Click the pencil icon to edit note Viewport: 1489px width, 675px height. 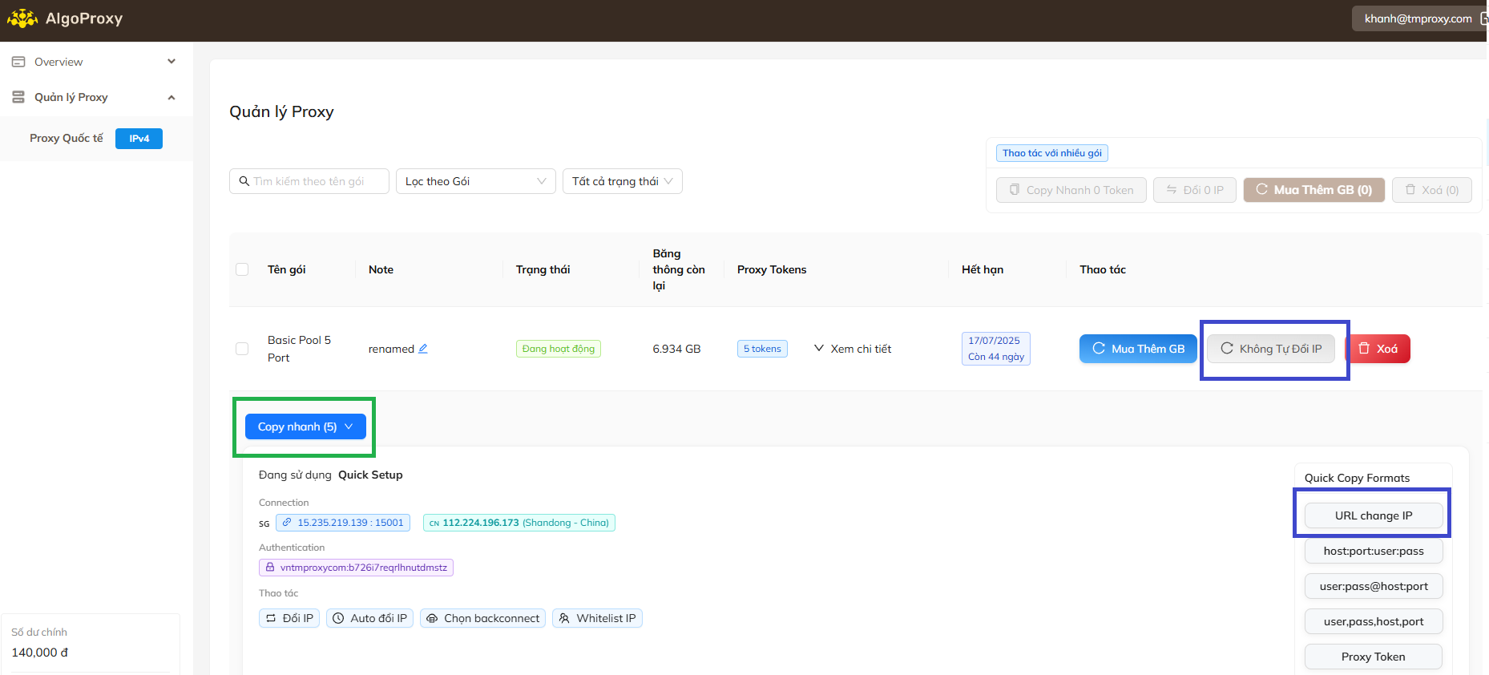[423, 349]
